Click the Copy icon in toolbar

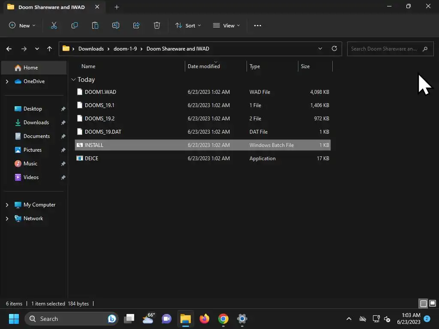point(75,25)
